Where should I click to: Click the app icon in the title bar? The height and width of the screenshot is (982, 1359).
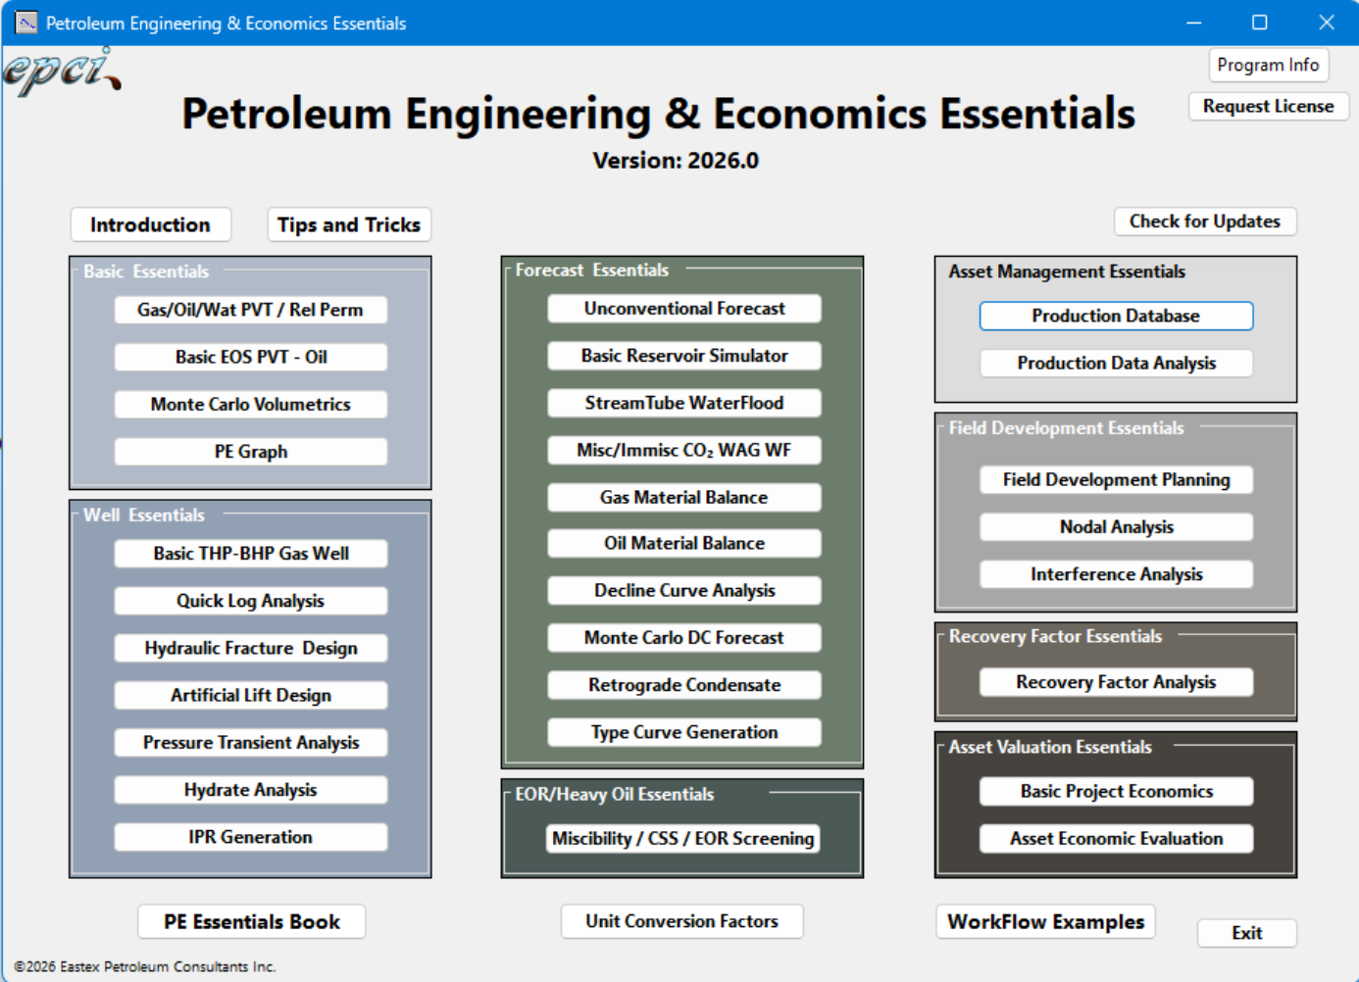point(26,23)
